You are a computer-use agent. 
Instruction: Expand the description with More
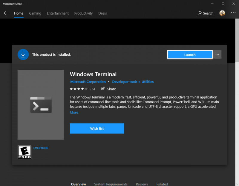pos(74,112)
